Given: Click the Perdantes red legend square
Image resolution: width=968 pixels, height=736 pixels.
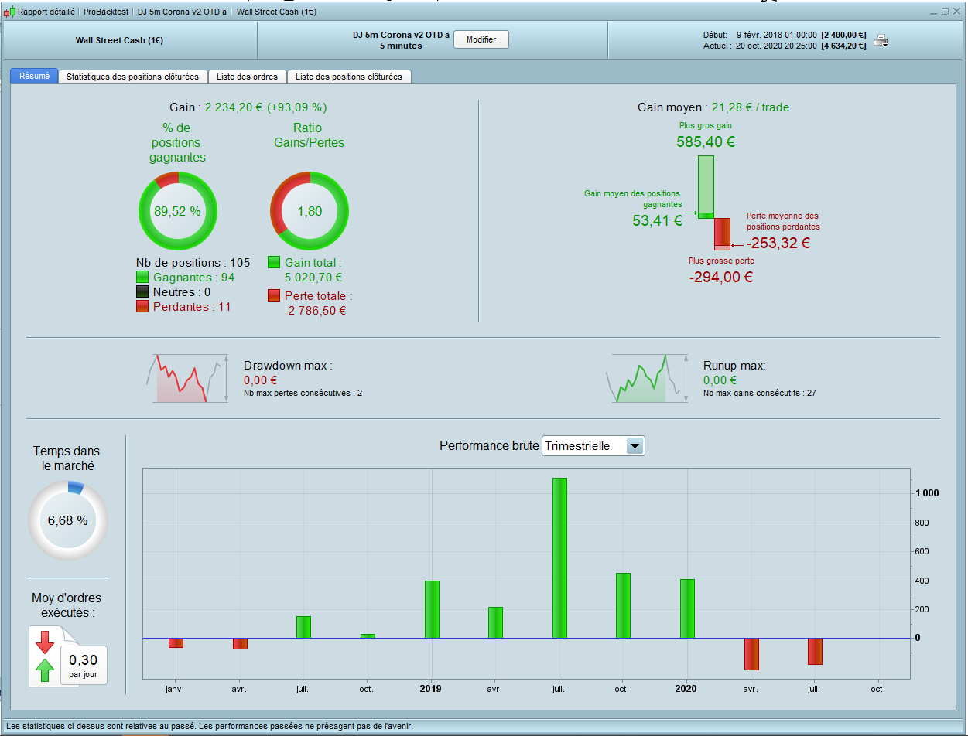Looking at the screenshot, I should pos(142,306).
